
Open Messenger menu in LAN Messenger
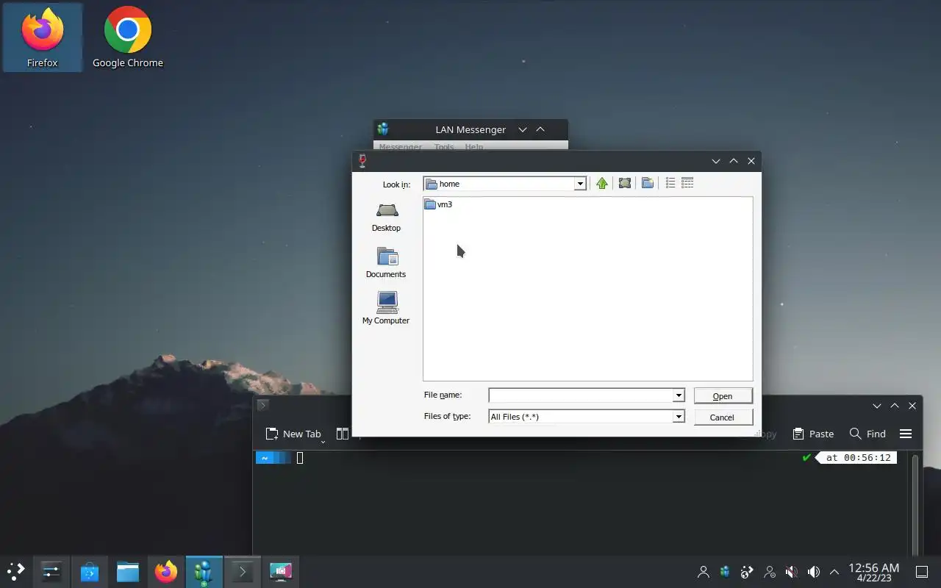[401, 147]
